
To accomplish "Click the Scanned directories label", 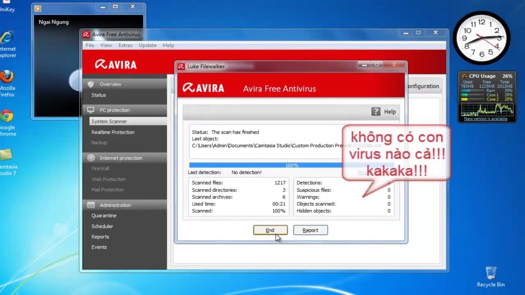I will [215, 190].
